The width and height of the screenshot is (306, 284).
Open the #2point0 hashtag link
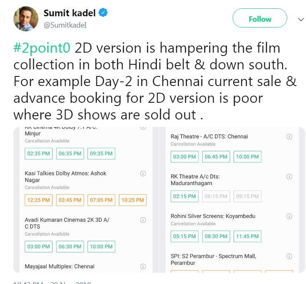(42, 48)
